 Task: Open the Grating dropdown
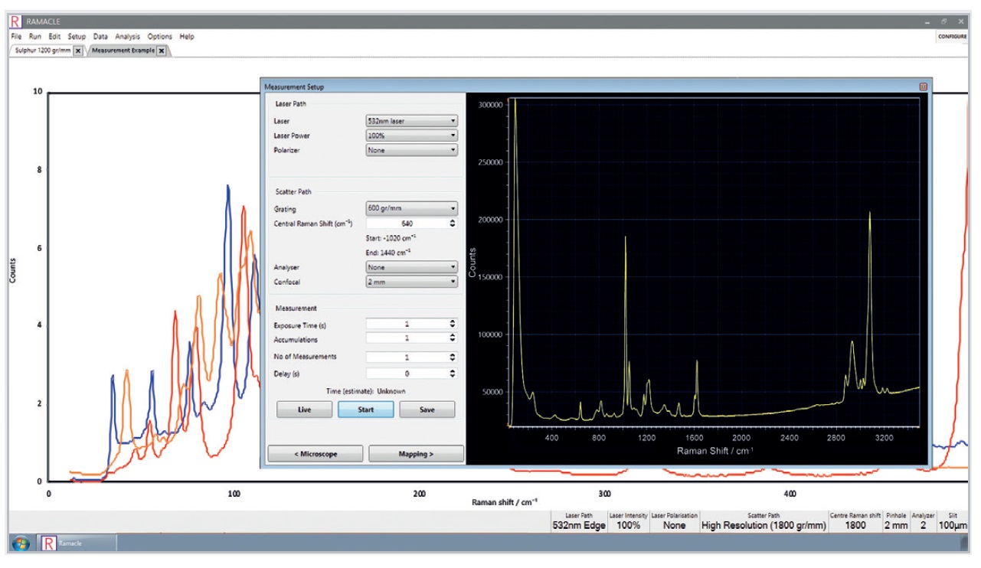(x=412, y=208)
